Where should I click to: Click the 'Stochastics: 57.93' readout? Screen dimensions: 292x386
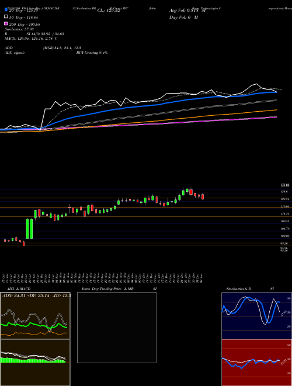pyautogui.click(x=19, y=29)
